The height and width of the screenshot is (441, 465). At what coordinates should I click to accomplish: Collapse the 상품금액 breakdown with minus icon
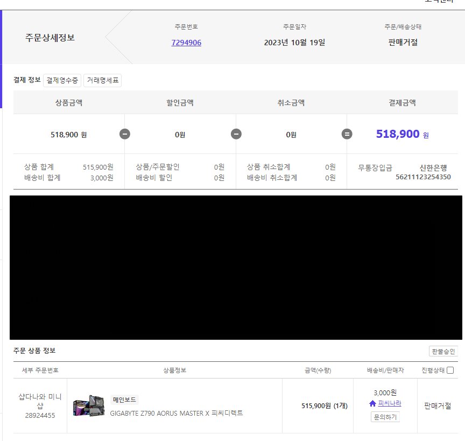coord(125,134)
